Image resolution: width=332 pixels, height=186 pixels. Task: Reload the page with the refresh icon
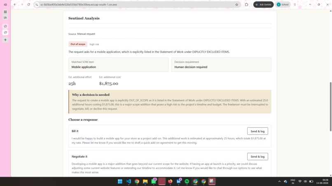coord(28,5)
